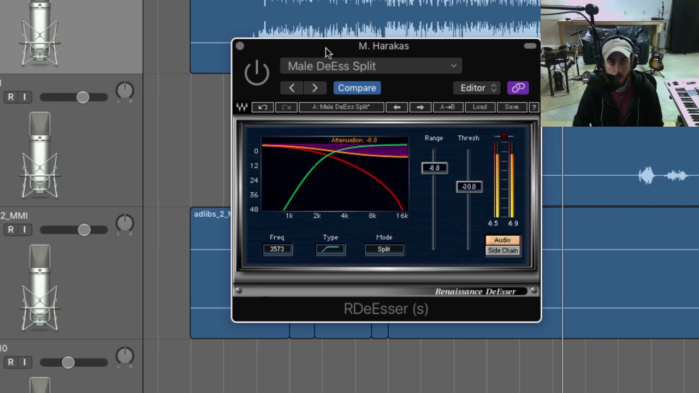Toggle the purple link button
This screenshot has width=699, height=393.
click(x=518, y=88)
